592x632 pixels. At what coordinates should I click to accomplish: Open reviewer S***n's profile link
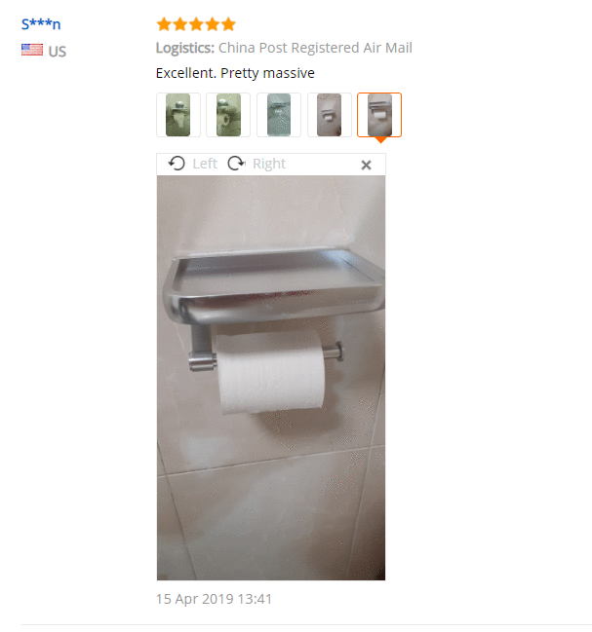(41, 24)
